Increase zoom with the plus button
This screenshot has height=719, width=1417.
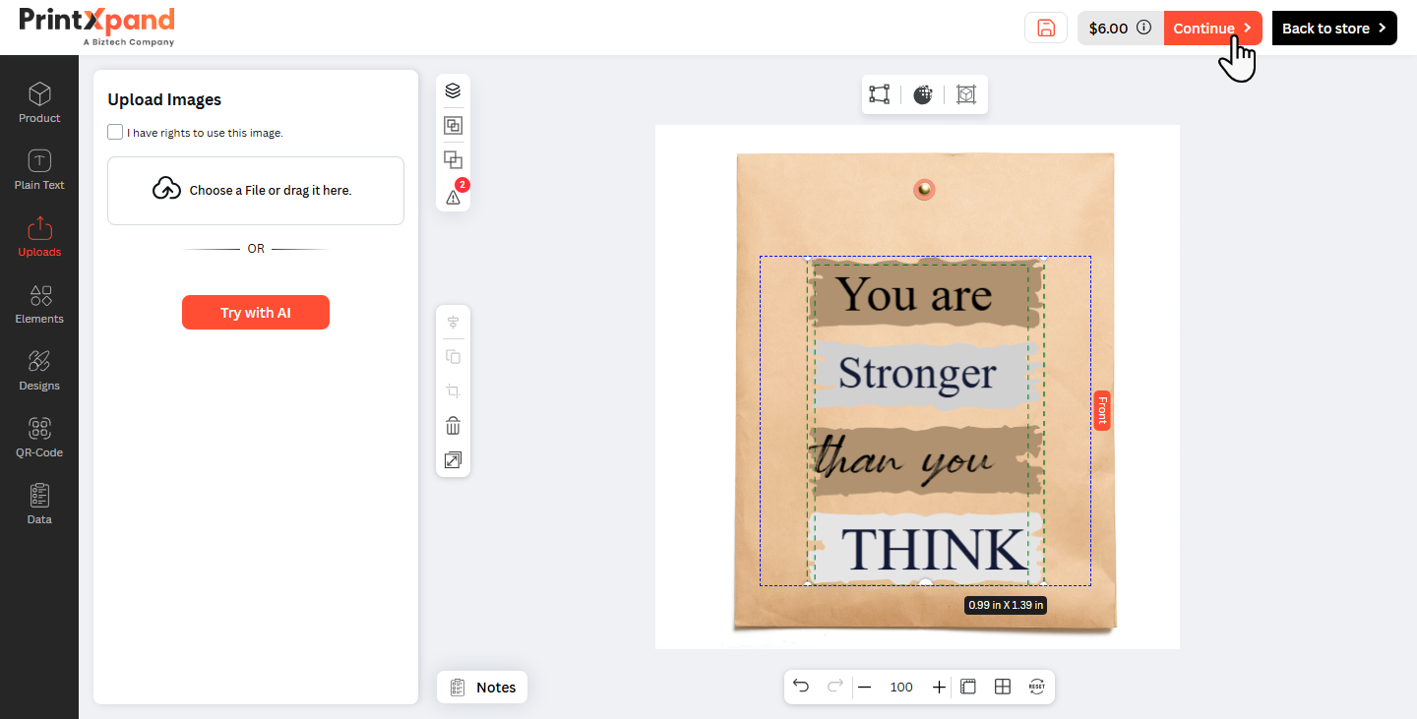pyautogui.click(x=939, y=687)
